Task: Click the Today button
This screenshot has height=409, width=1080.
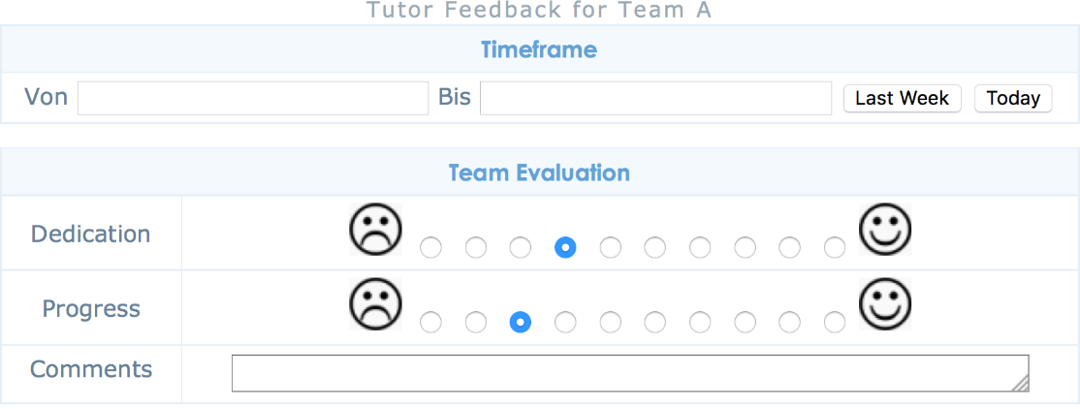Action: click(x=1013, y=99)
